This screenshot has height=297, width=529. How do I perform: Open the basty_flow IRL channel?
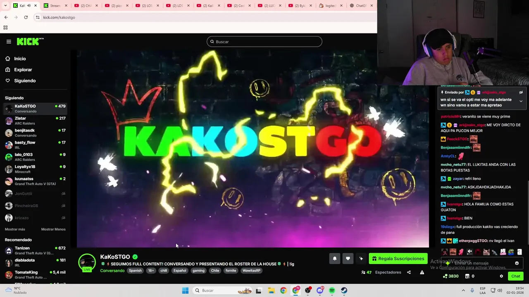click(36, 145)
